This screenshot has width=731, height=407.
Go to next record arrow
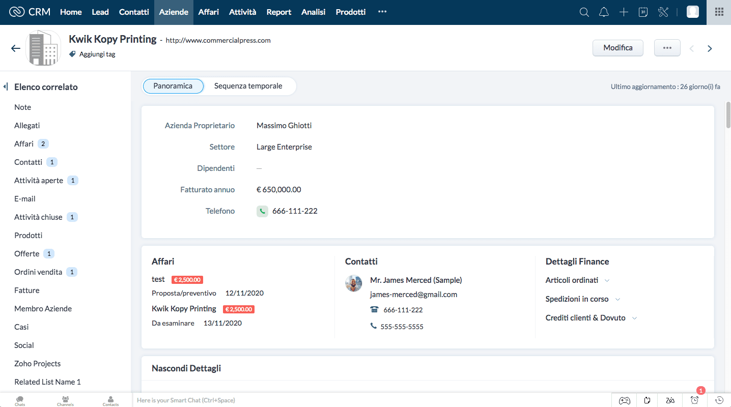(x=710, y=48)
